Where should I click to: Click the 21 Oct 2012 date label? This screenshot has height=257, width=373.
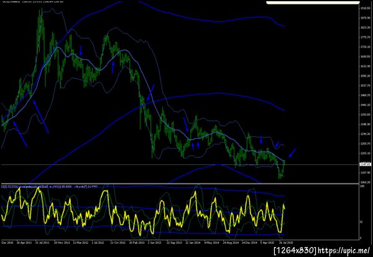(x=117, y=243)
